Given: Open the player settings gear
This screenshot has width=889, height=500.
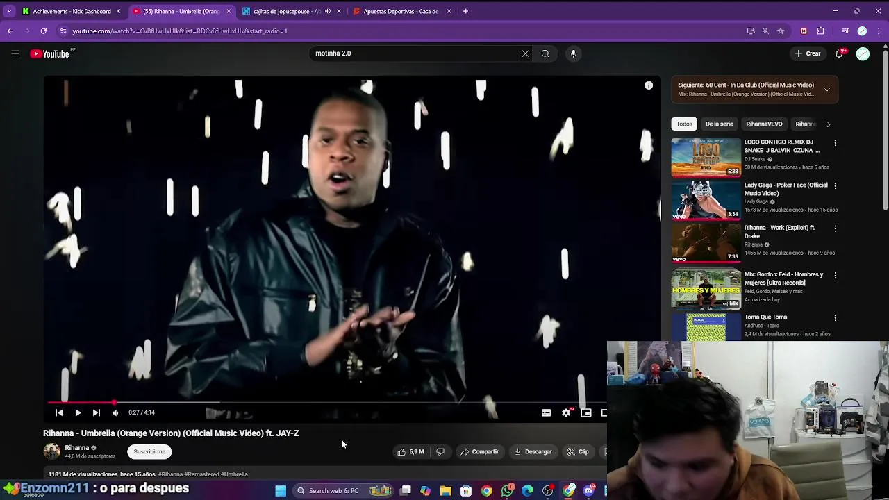Looking at the screenshot, I should pos(566,412).
